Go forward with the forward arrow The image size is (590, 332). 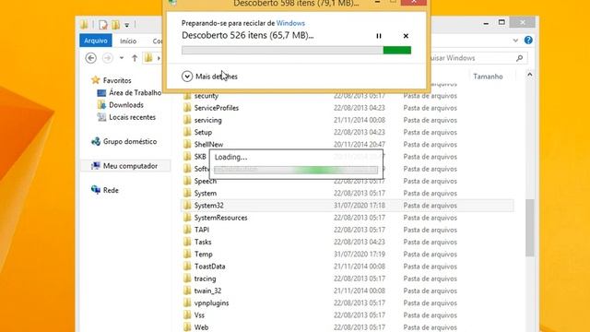coord(108,58)
